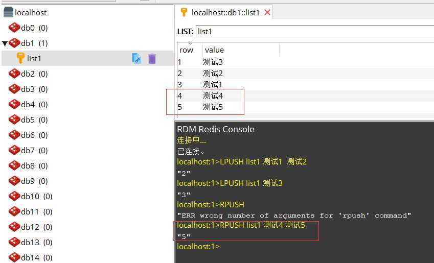Close the localhost::db1::list1 tab
This screenshot has height=263, width=434.
[x=267, y=12]
